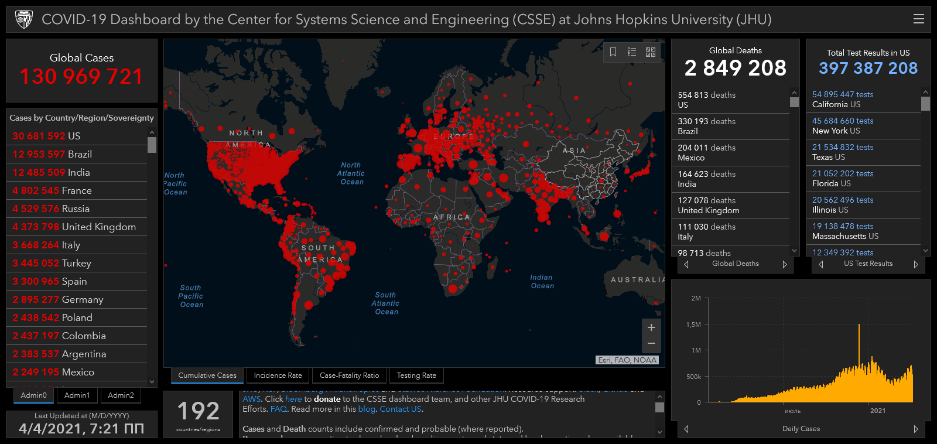Go to previous panel before US Test Results

(821, 264)
